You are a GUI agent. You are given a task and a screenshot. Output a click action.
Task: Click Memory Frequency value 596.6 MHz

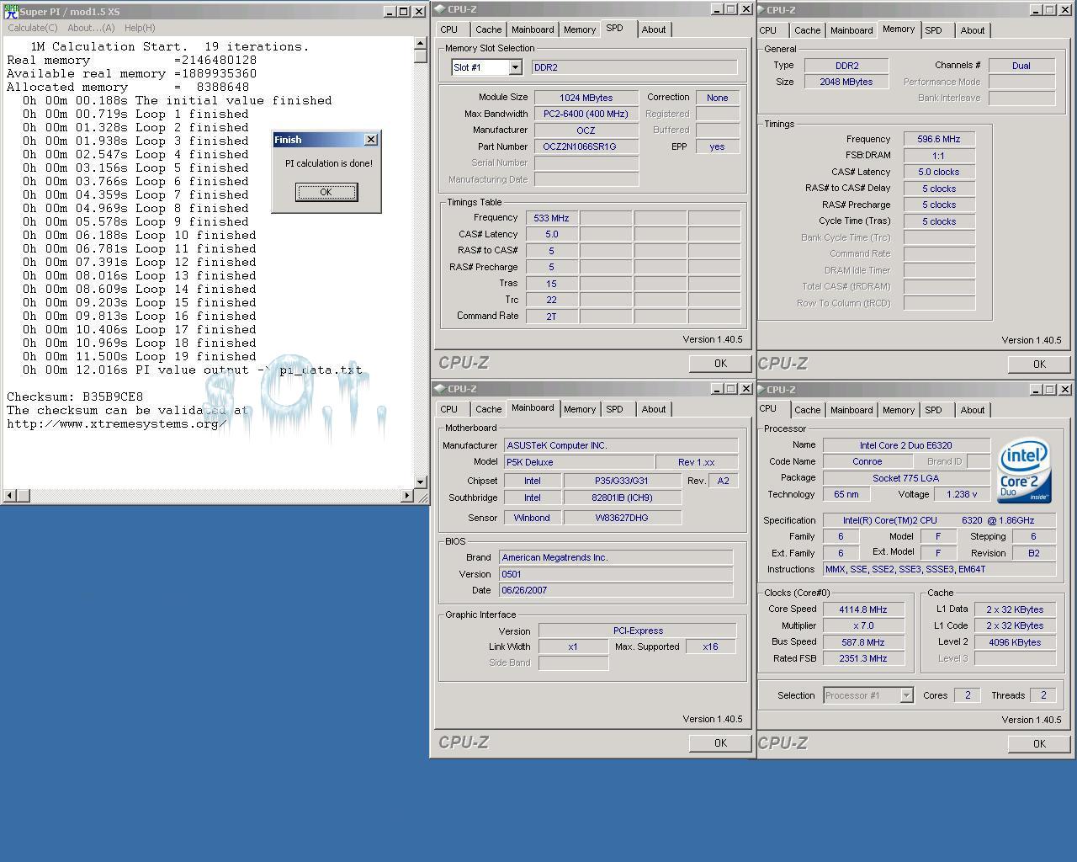[x=939, y=139]
